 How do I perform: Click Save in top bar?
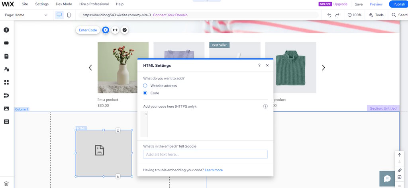click(359, 4)
